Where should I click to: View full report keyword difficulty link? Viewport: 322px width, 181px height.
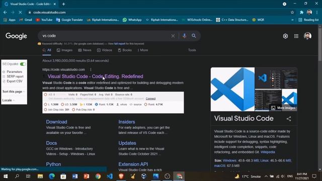click(120, 44)
